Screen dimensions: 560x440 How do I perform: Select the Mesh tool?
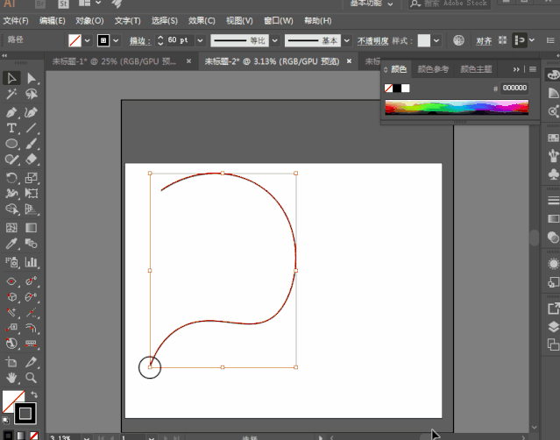pos(11,228)
